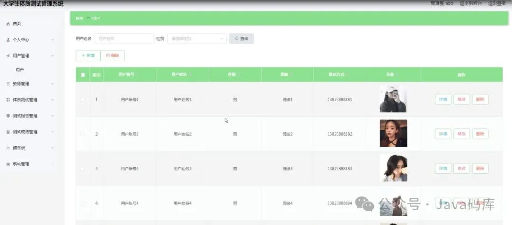Click the 退出到前台 link

pyautogui.click(x=471, y=3)
